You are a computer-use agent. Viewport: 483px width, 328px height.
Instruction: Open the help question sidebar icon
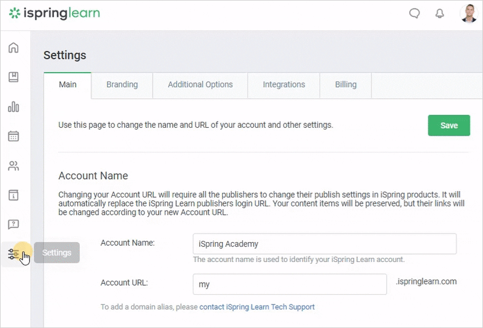13,224
